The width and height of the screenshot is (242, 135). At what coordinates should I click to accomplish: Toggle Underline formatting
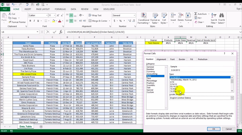click(x=38, y=21)
